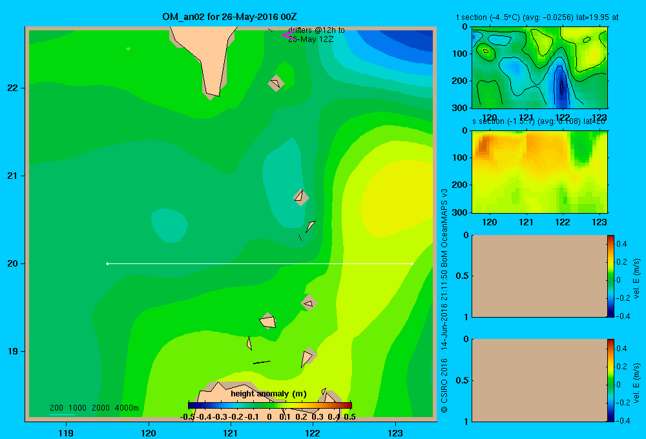Click the lower "vel. E (m/s)" axis label
Screen dimensions: 646x439
(637, 383)
